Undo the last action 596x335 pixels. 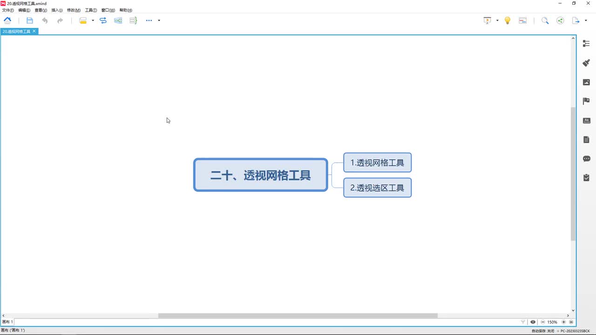(45, 20)
